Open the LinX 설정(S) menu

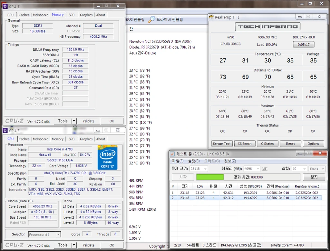194,161
